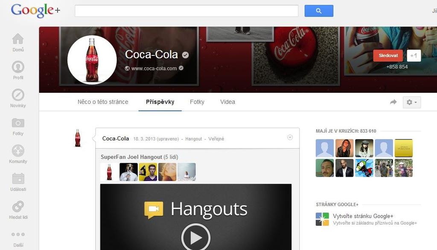Viewport: 437px width, 250px height.
Task: Click the Google+ pages colorful star icon
Action: coord(323,219)
